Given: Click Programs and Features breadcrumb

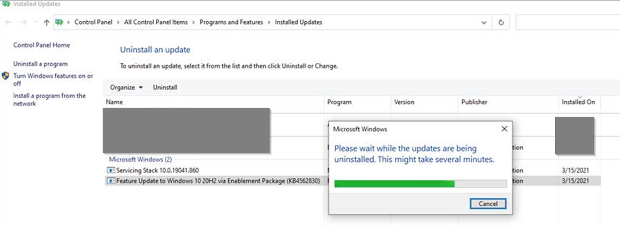Looking at the screenshot, I should (231, 22).
